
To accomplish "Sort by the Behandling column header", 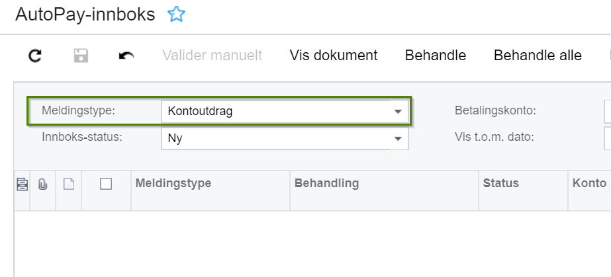I will 326,184.
